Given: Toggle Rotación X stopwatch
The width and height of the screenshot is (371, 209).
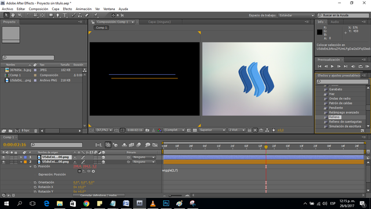Looking at the screenshot, I should pyautogui.click(x=35, y=187).
